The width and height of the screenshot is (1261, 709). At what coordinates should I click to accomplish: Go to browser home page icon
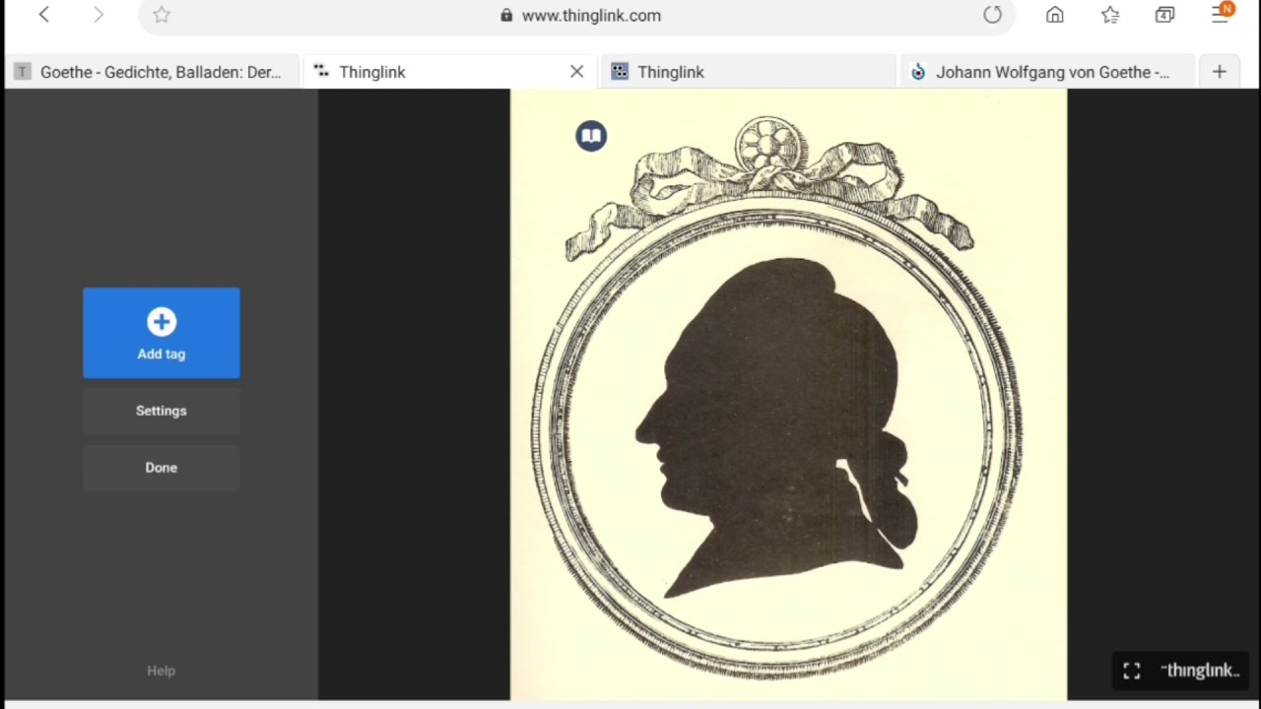(1055, 15)
